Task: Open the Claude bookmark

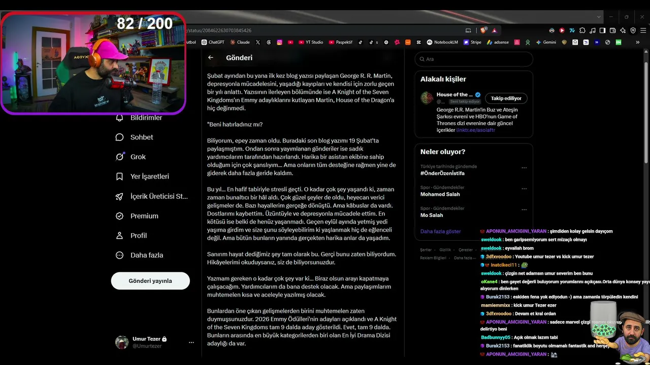Action: [240, 42]
